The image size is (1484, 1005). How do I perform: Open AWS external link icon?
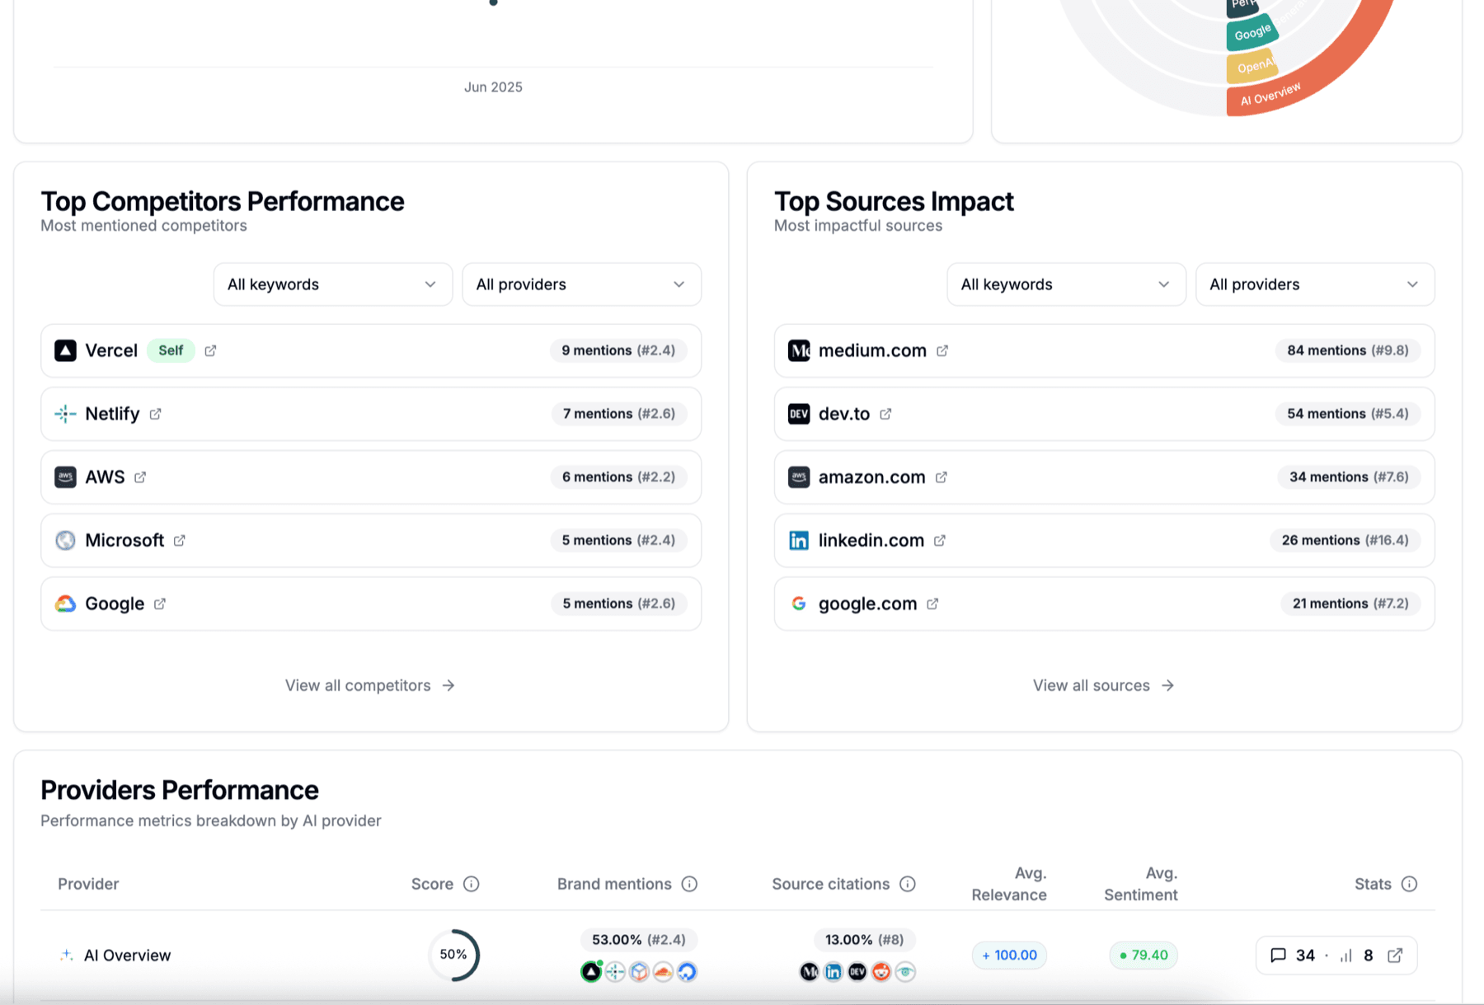[x=140, y=477]
